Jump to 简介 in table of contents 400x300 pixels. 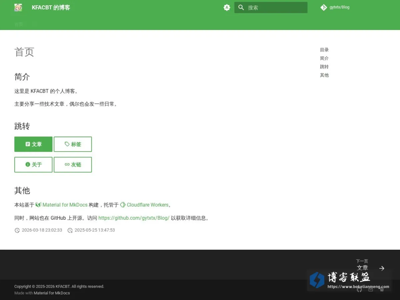(324, 58)
